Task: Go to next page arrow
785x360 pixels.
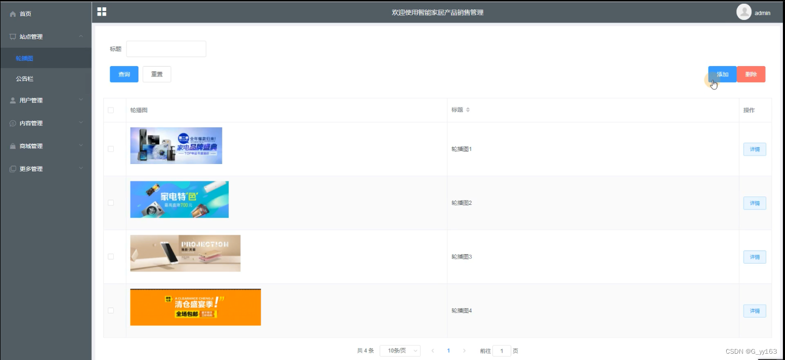Action: click(x=464, y=351)
